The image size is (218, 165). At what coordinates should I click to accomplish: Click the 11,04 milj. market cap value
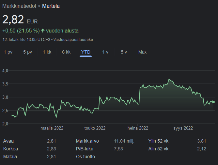124,141
